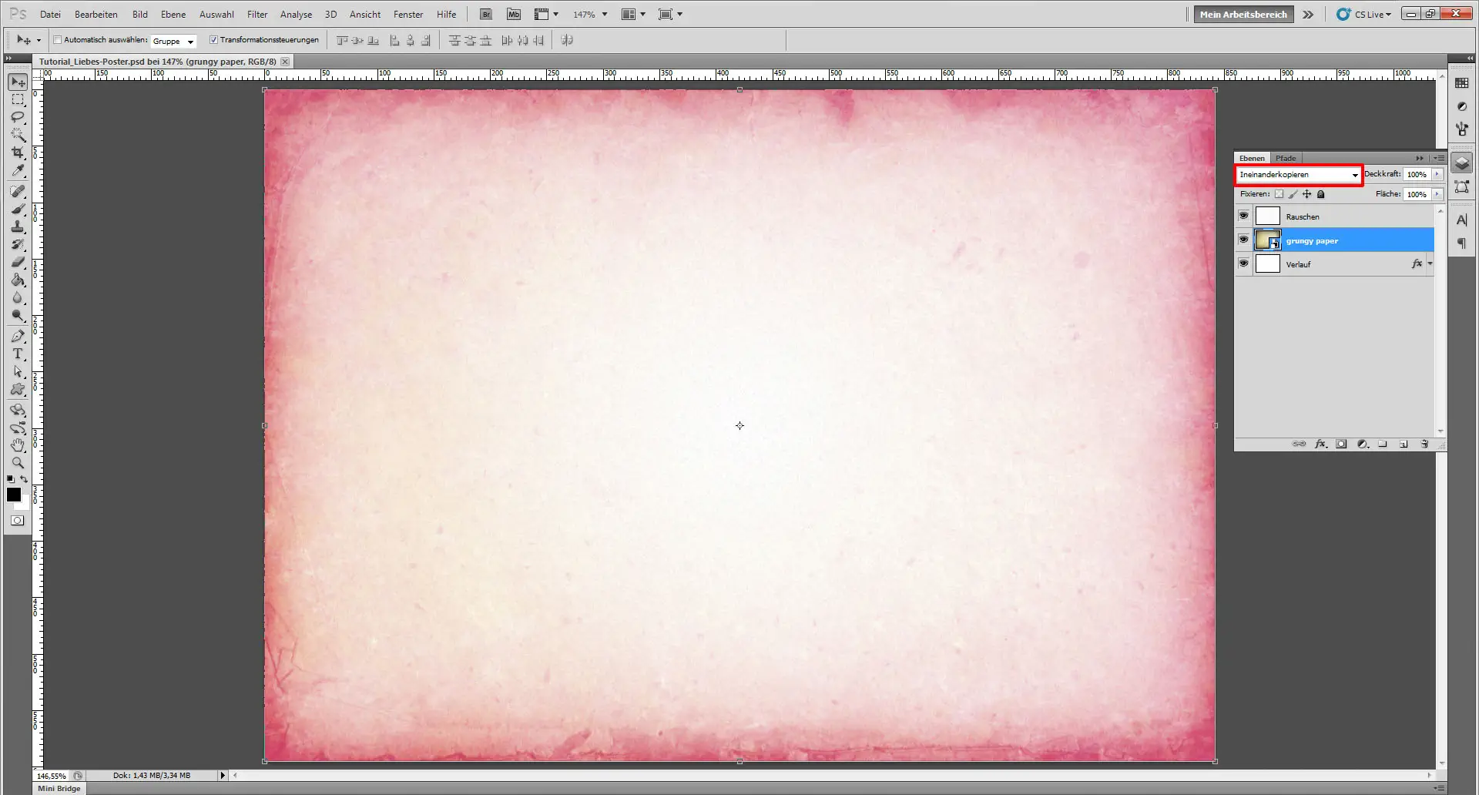Open the Filter menu

point(257,14)
